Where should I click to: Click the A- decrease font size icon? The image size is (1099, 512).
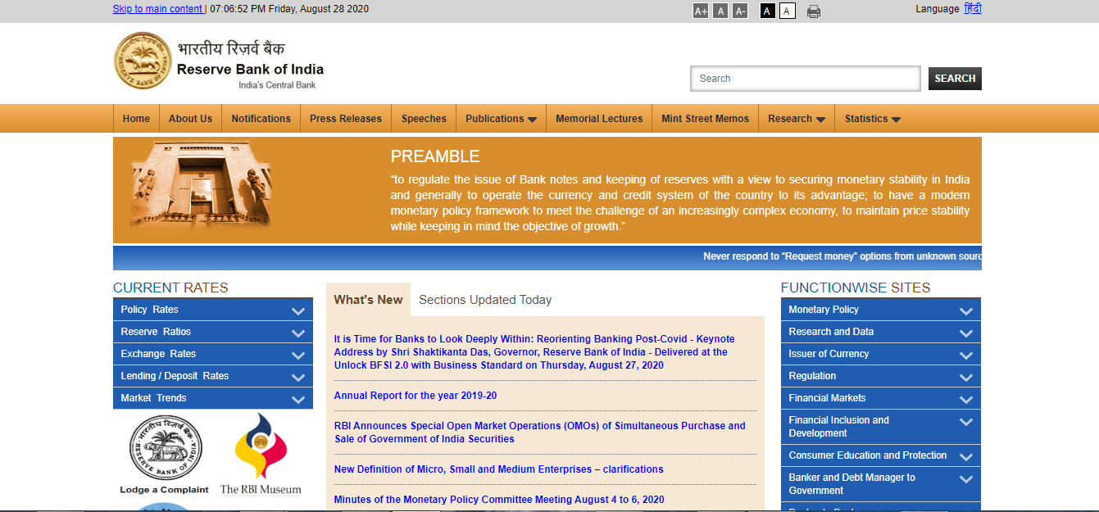coord(740,11)
